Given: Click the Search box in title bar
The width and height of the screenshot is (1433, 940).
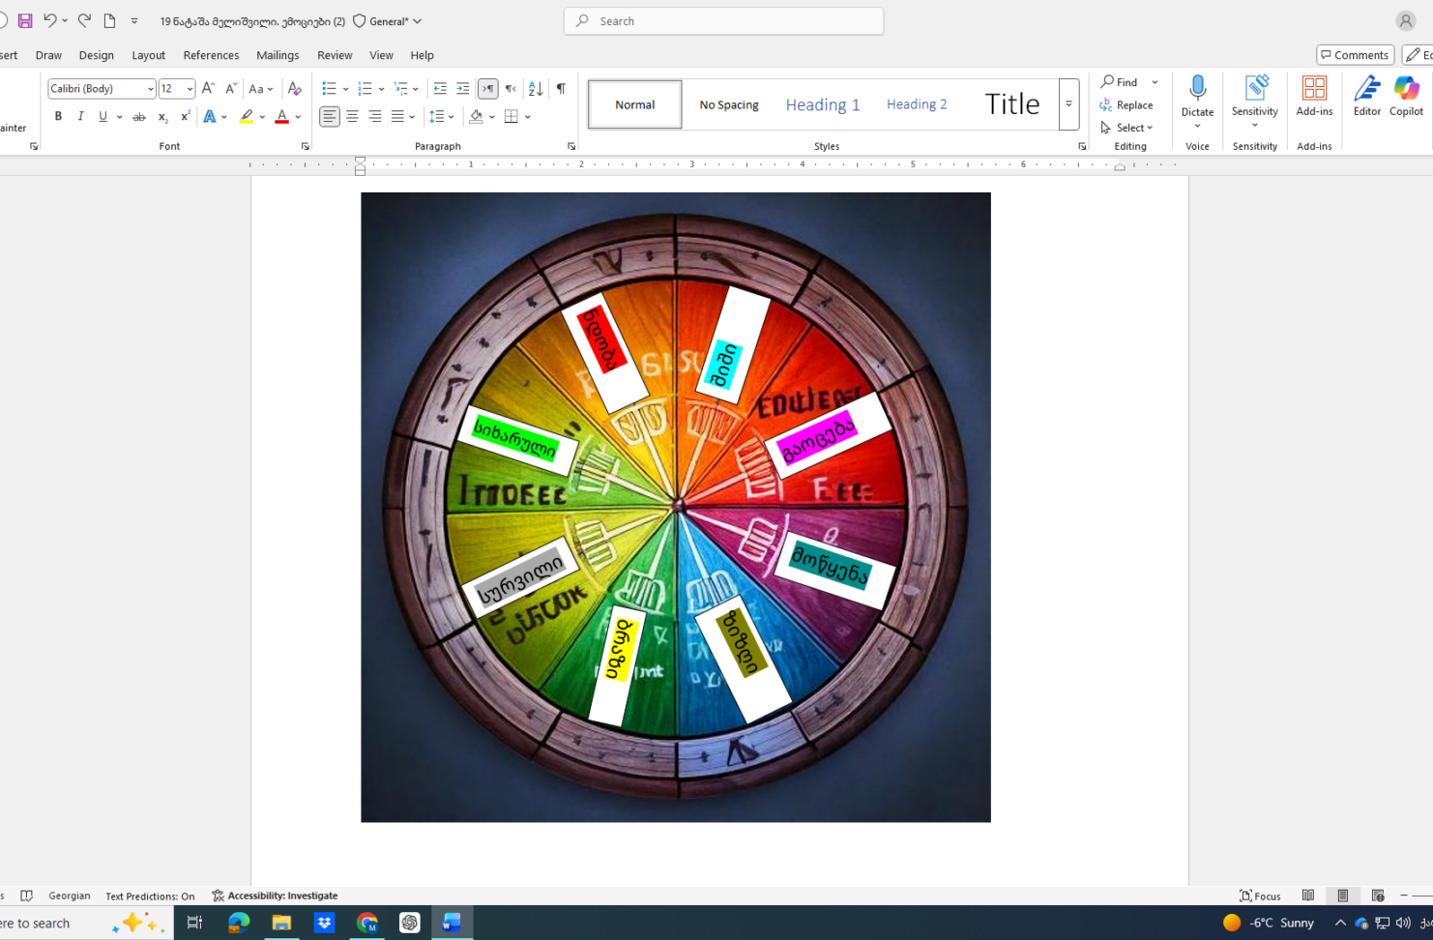Looking at the screenshot, I should tap(723, 21).
